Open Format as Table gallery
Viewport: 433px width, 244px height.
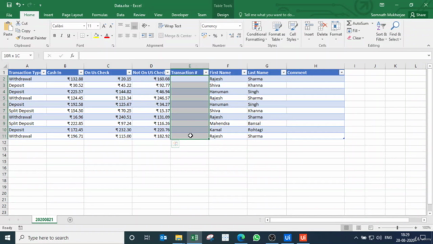277,31
